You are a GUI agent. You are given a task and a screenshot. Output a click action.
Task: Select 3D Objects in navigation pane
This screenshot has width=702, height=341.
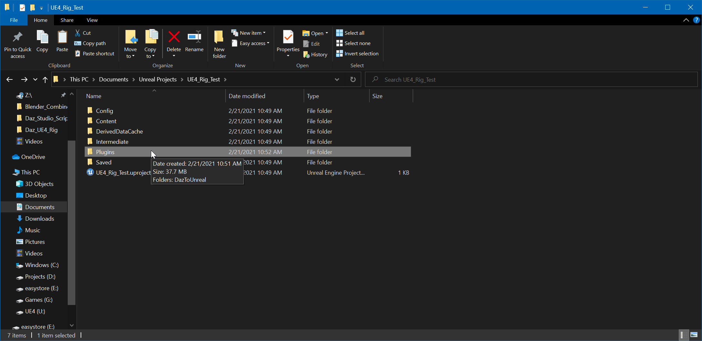(x=35, y=184)
